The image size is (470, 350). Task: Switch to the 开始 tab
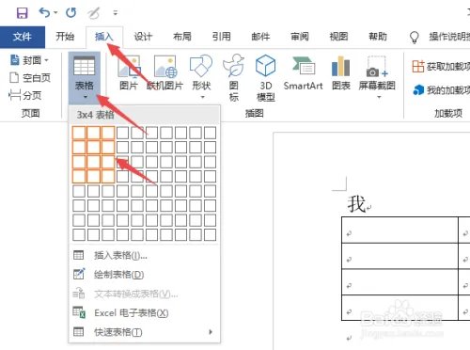(x=65, y=37)
